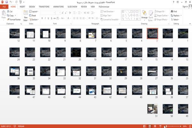The height and width of the screenshot is (128, 192).
Task: Select slide thumbnail 20
Action: pyautogui.click(x=76, y=52)
